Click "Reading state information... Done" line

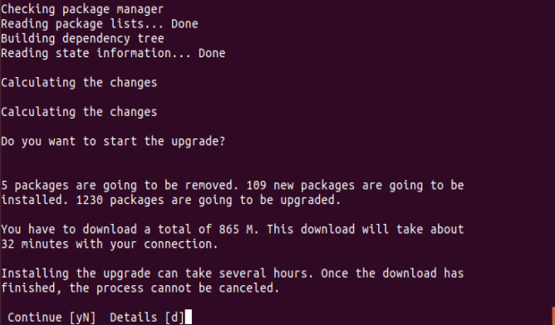click(x=113, y=53)
